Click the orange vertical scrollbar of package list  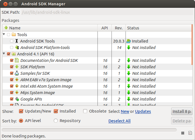(x=192, y=45)
